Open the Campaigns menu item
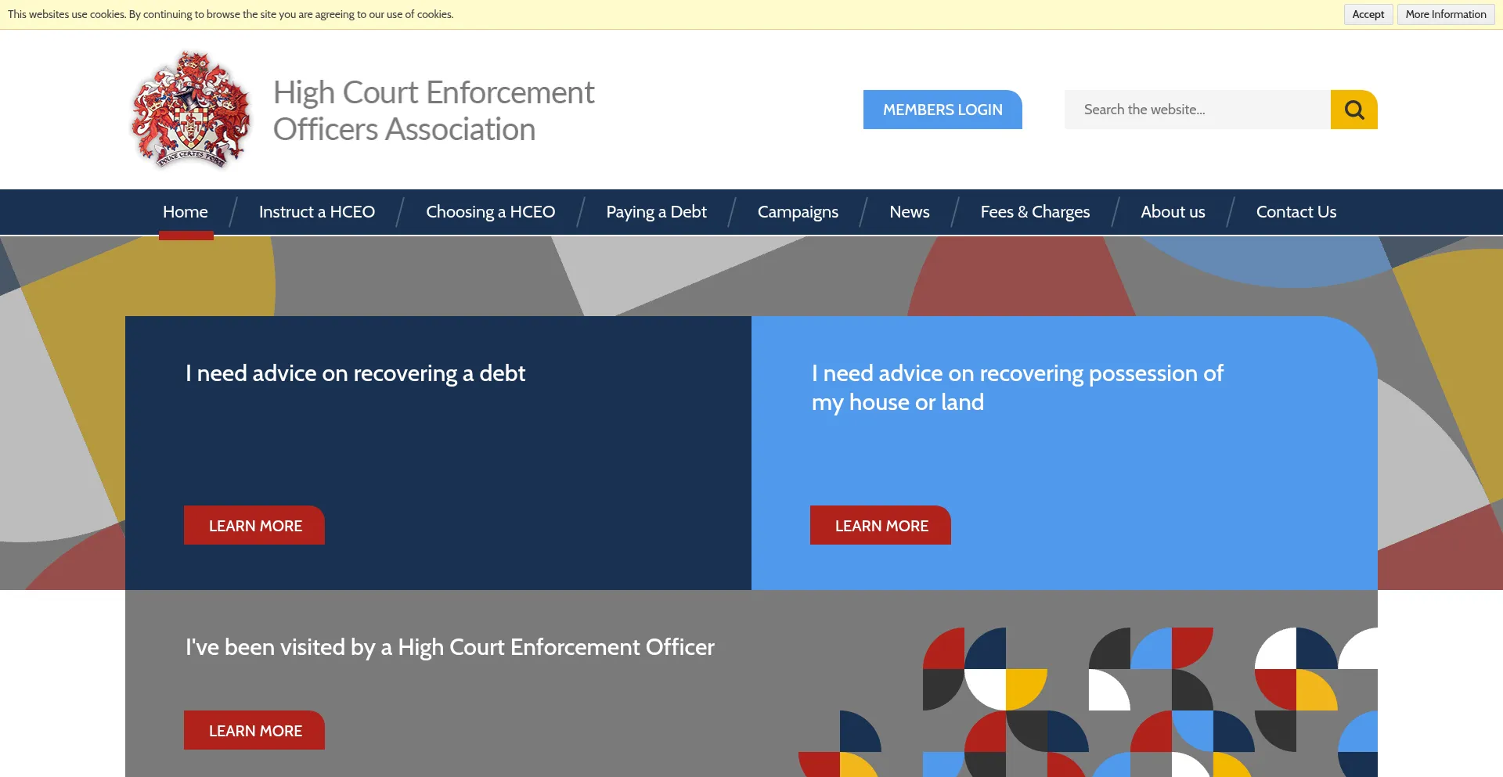Viewport: 1503px width, 777px height. click(x=798, y=212)
